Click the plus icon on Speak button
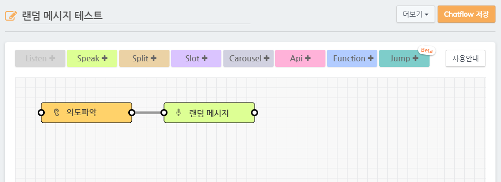The height and width of the screenshot is (182, 501). (104, 58)
